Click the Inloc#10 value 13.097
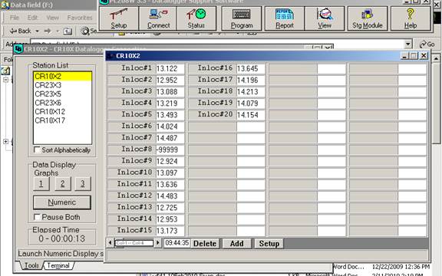Image resolution: width=442 pixels, height=276 pixels. (170, 173)
